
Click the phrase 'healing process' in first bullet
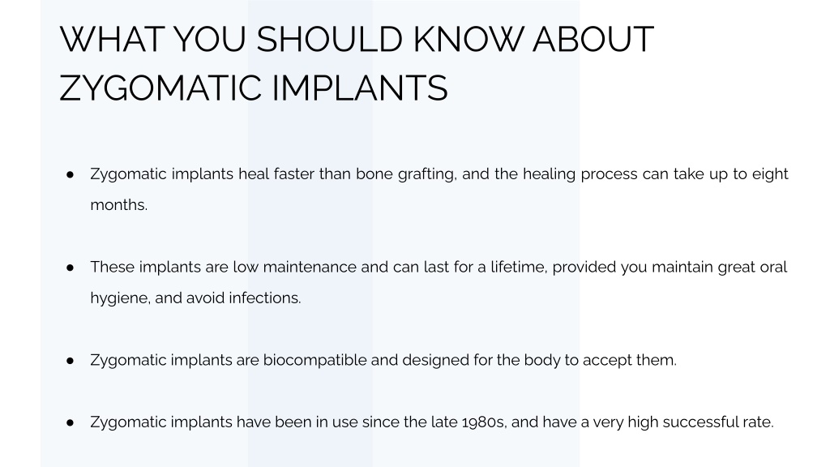pyautogui.click(x=580, y=174)
